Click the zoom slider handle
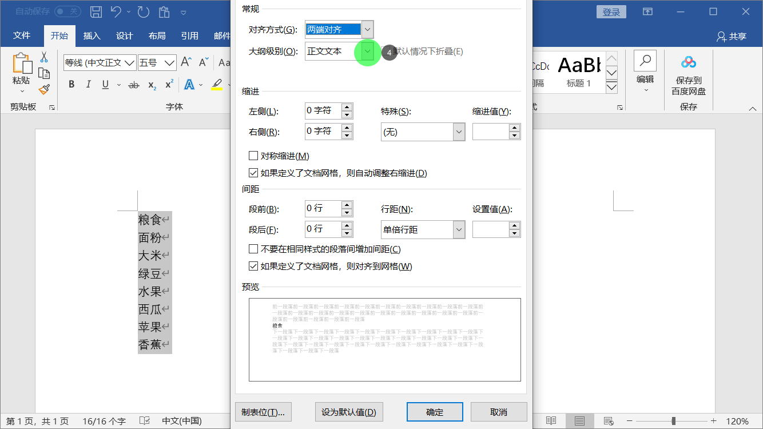 click(674, 421)
